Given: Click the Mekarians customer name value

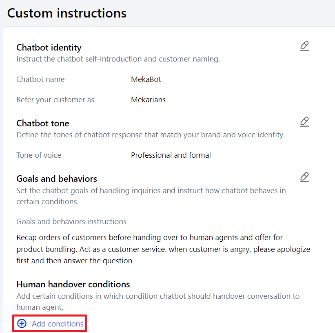Looking at the screenshot, I should 148,100.
